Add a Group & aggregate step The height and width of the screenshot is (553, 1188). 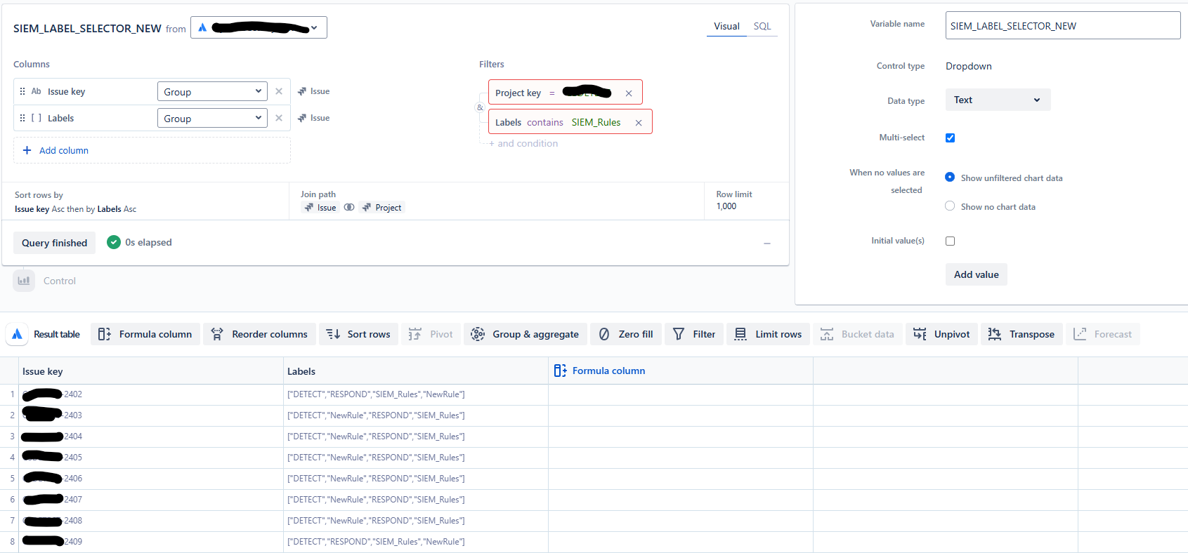(x=526, y=335)
